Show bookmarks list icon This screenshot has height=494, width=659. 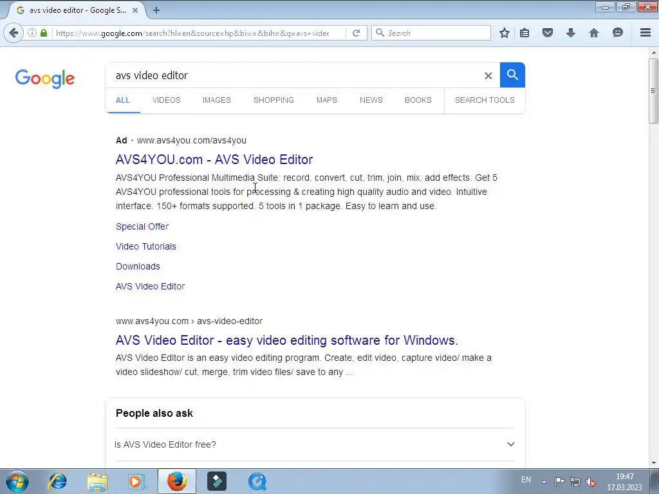click(x=524, y=33)
